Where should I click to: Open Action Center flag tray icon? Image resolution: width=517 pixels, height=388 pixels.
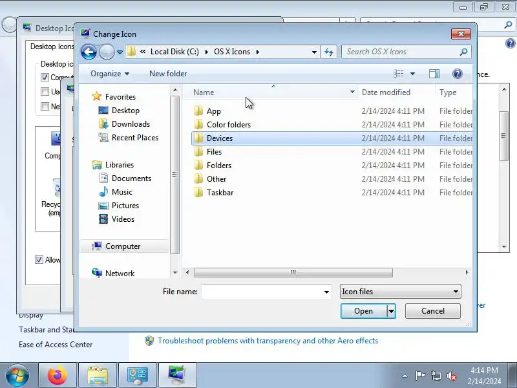pyautogui.click(x=420, y=376)
